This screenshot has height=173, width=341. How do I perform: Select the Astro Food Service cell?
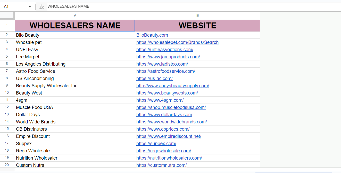[75, 71]
